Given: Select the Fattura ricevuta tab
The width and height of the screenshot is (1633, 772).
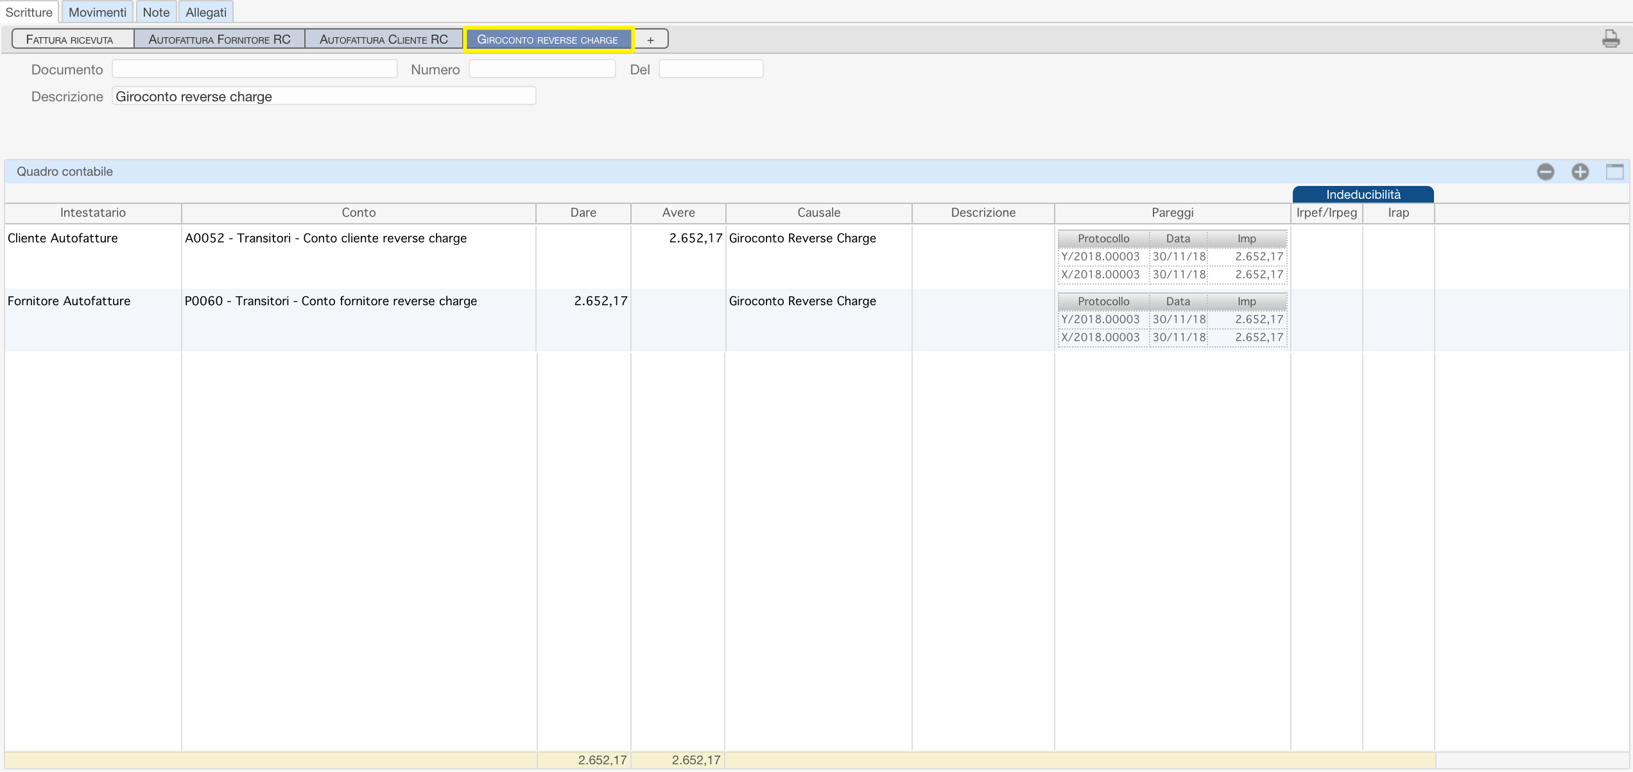Looking at the screenshot, I should pyautogui.click(x=73, y=39).
